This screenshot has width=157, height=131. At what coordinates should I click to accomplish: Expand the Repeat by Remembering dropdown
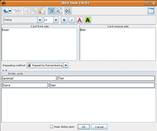[66, 65]
